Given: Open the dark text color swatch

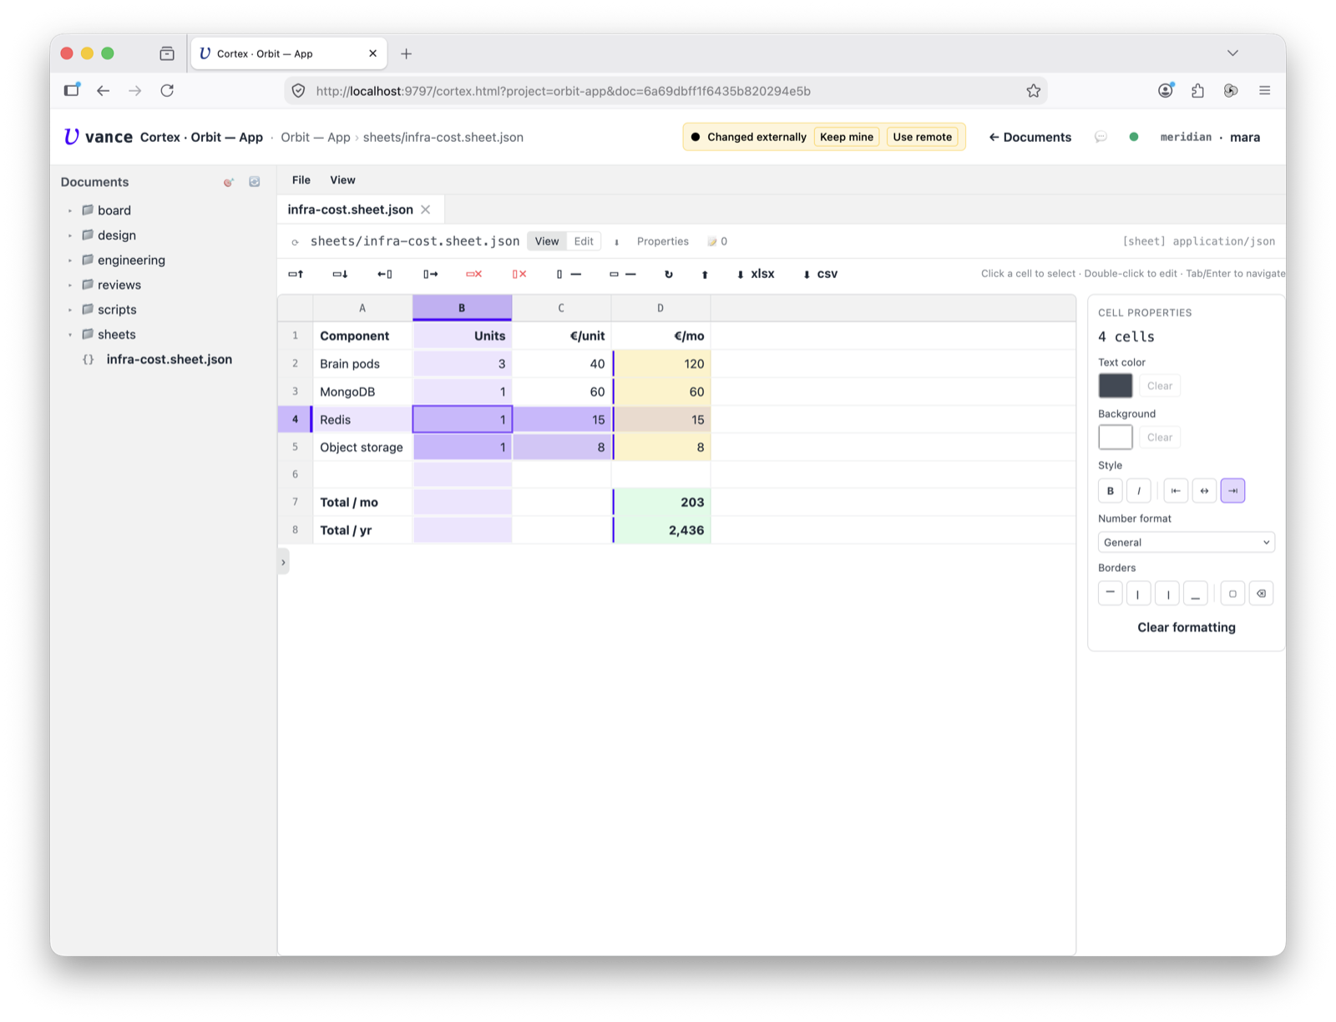Looking at the screenshot, I should pyautogui.click(x=1116, y=386).
